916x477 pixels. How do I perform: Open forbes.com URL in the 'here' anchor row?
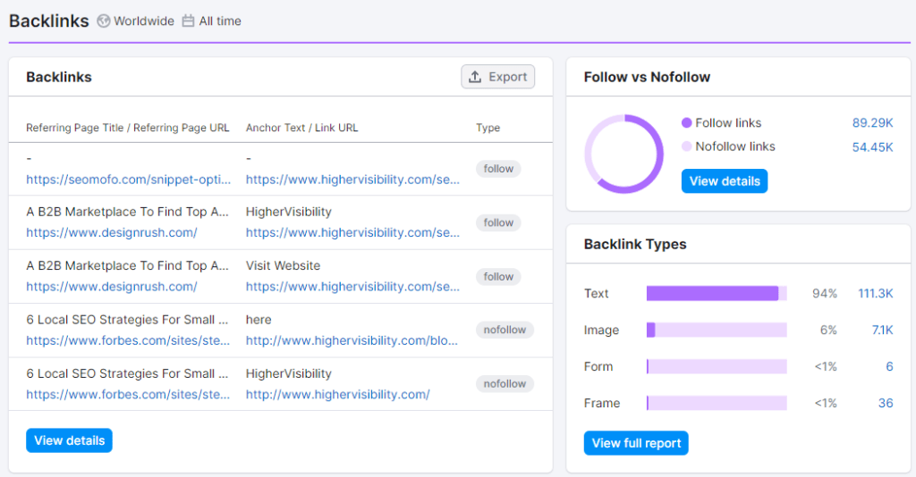[x=128, y=340]
